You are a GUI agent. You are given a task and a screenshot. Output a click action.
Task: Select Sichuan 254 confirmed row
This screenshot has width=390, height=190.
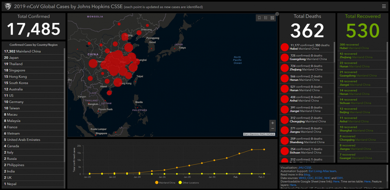point(306,151)
